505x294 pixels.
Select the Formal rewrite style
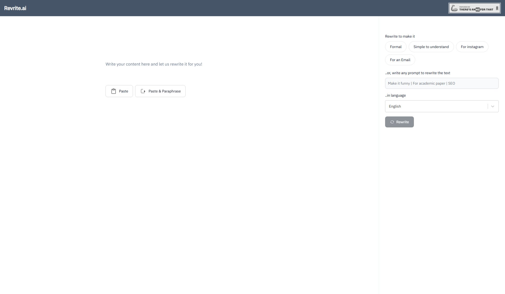pos(396,47)
